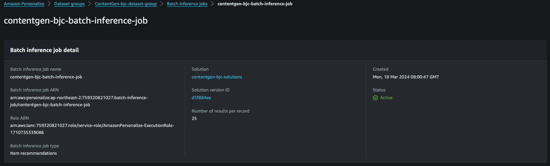Image resolution: width=550 pixels, height=166 pixels.
Task: Click the chevron after ContentGen-bjc-dataset-group breadcrumb
Action: (x=162, y=4)
